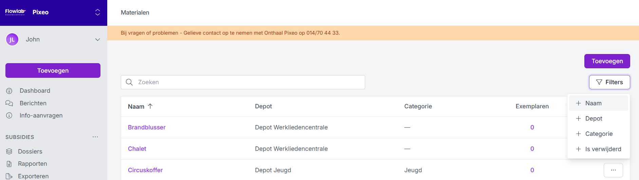Click the Flowlab logo in header
Viewport: 639px width, 180px height.
[x=15, y=12]
